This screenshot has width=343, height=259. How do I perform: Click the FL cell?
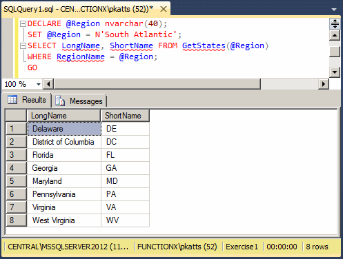tap(126, 155)
